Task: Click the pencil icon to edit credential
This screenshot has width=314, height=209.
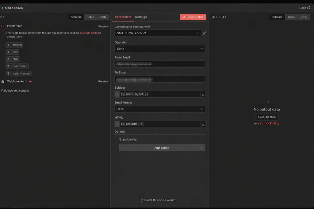Action: click(204, 33)
